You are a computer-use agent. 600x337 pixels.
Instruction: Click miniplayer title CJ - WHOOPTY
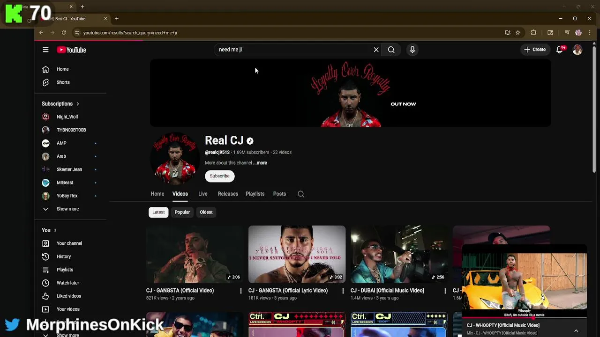(503, 325)
